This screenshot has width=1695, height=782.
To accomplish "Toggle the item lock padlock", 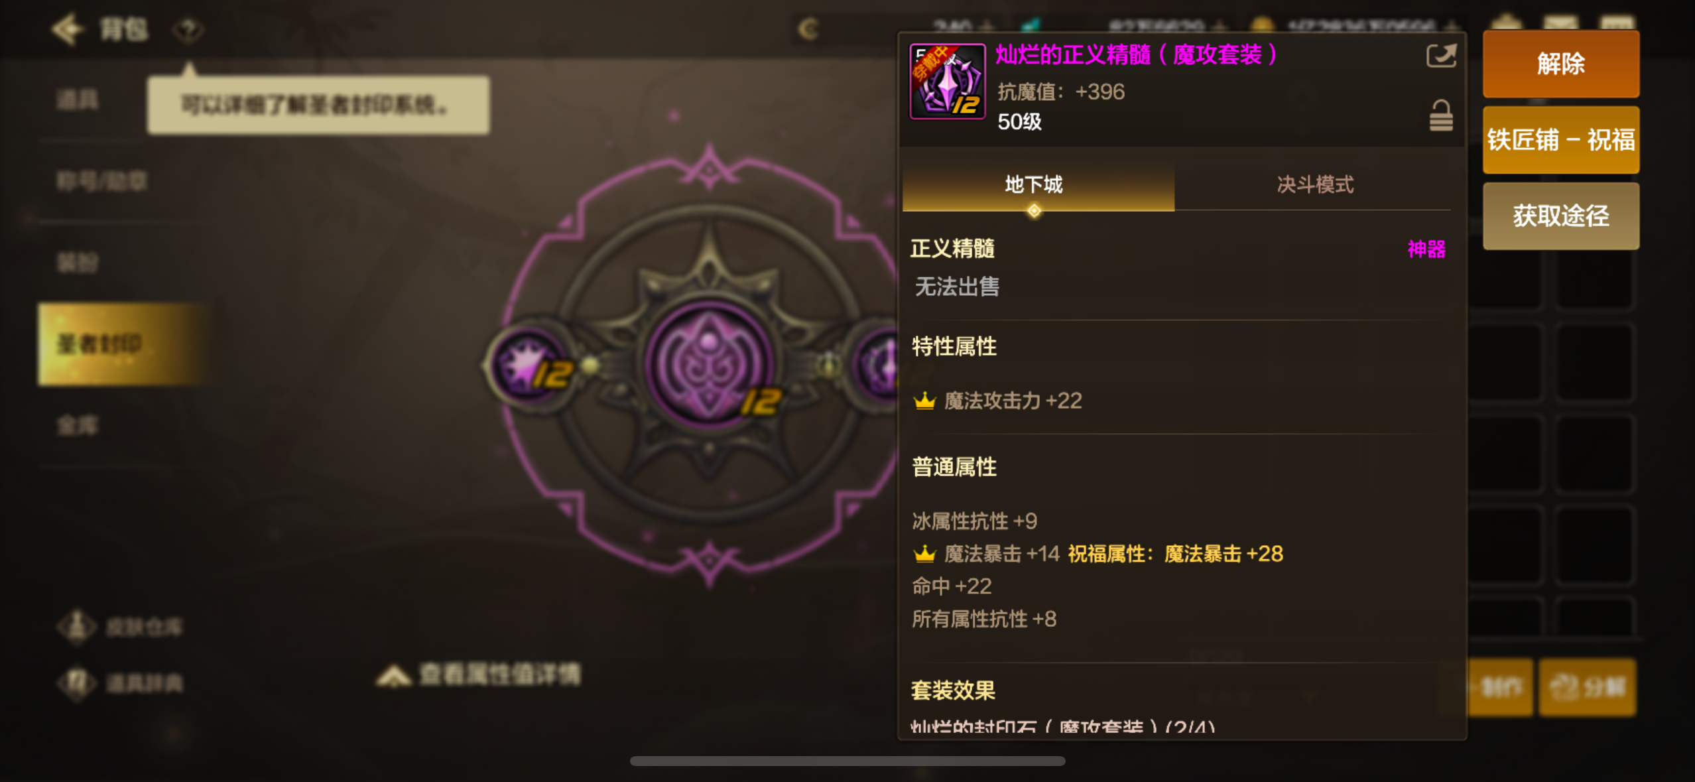I will tap(1440, 116).
